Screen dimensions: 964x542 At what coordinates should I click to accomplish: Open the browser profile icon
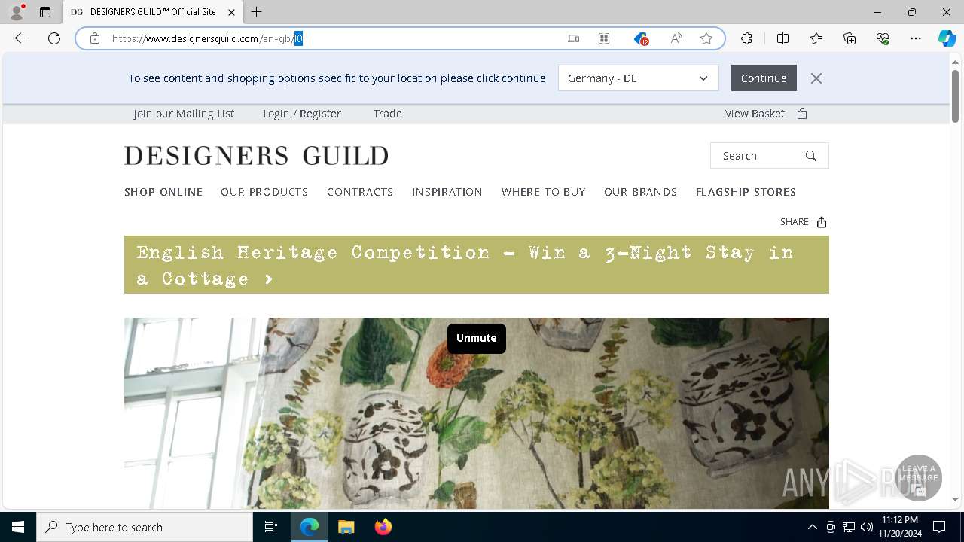coord(17,12)
